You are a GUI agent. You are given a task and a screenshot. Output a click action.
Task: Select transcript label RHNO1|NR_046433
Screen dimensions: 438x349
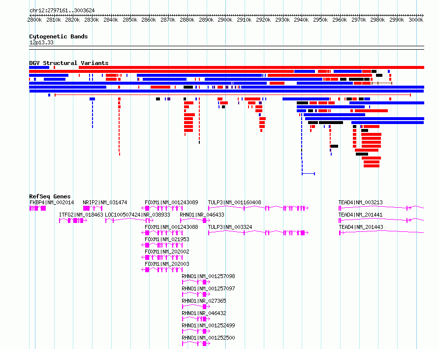coord(202,215)
